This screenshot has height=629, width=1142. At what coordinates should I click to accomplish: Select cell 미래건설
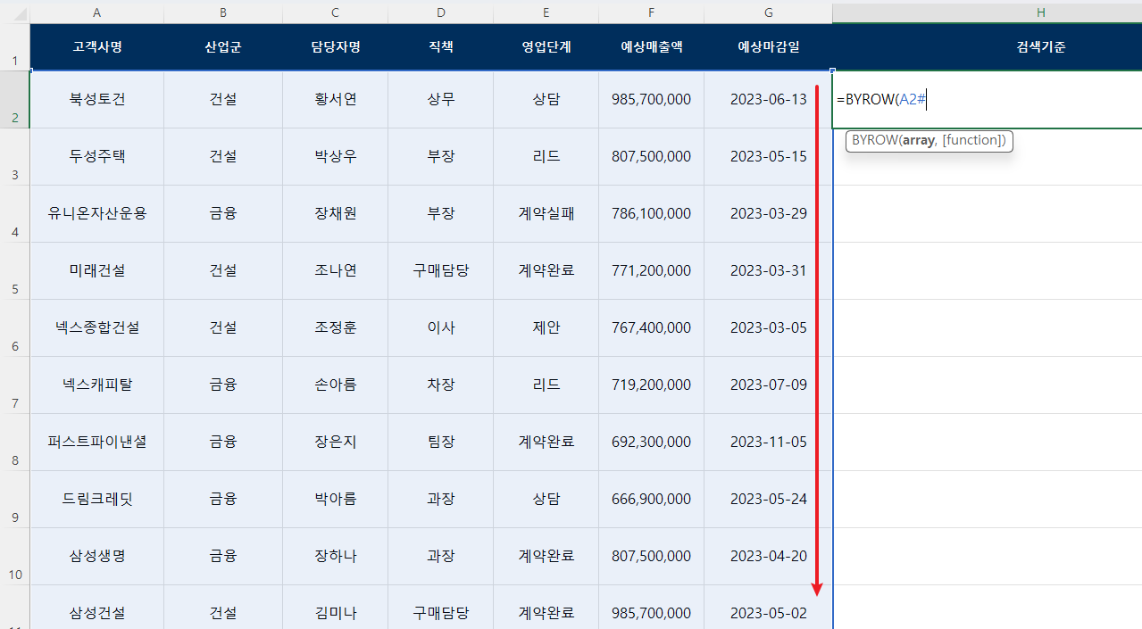[x=96, y=270]
